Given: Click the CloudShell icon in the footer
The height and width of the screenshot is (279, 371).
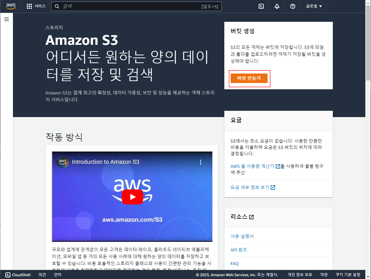Looking at the screenshot, I should click(8, 275).
